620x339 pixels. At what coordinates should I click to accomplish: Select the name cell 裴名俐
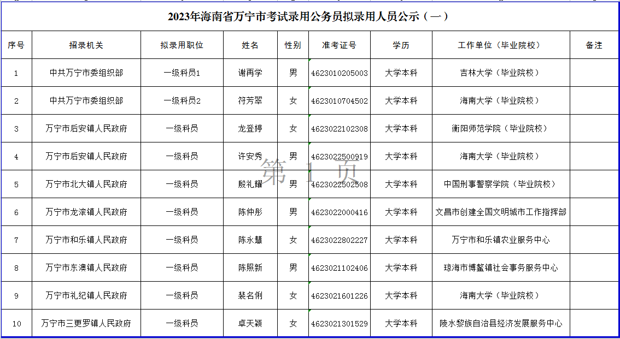click(x=250, y=295)
